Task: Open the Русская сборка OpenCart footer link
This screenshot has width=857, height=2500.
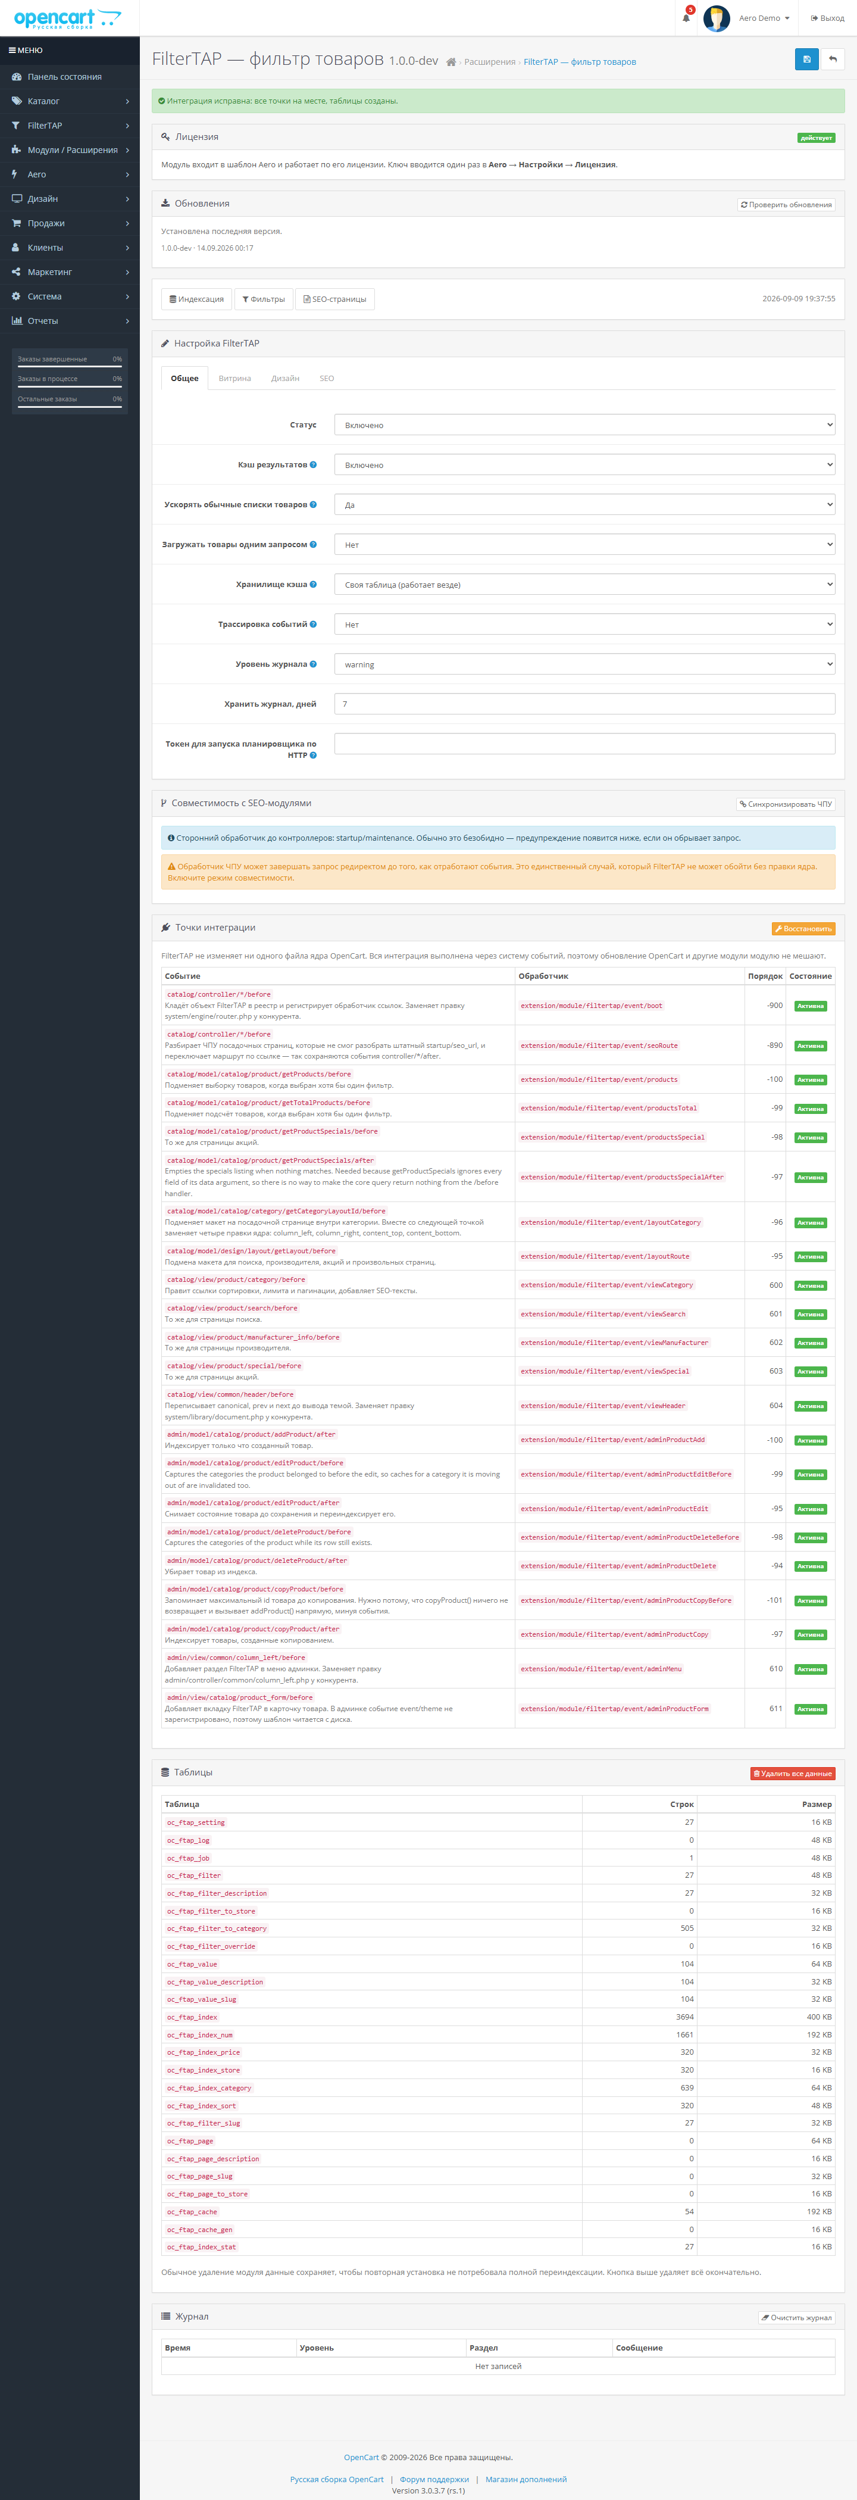Action: [x=337, y=2480]
